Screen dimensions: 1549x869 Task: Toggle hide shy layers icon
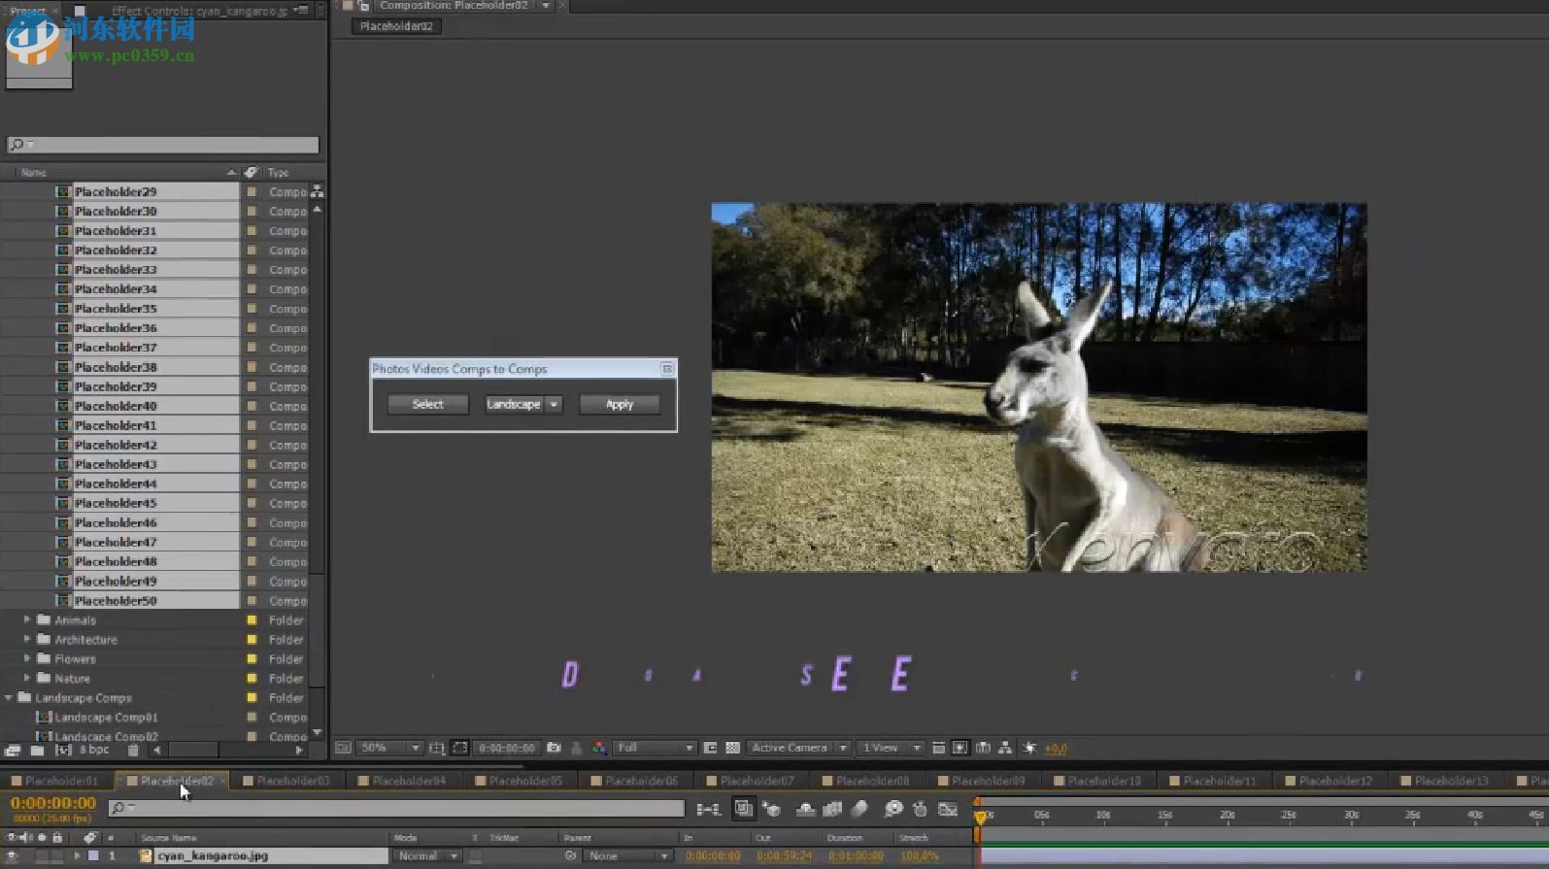805,808
